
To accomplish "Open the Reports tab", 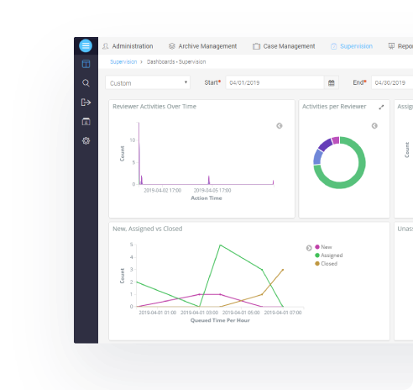I will coord(400,46).
